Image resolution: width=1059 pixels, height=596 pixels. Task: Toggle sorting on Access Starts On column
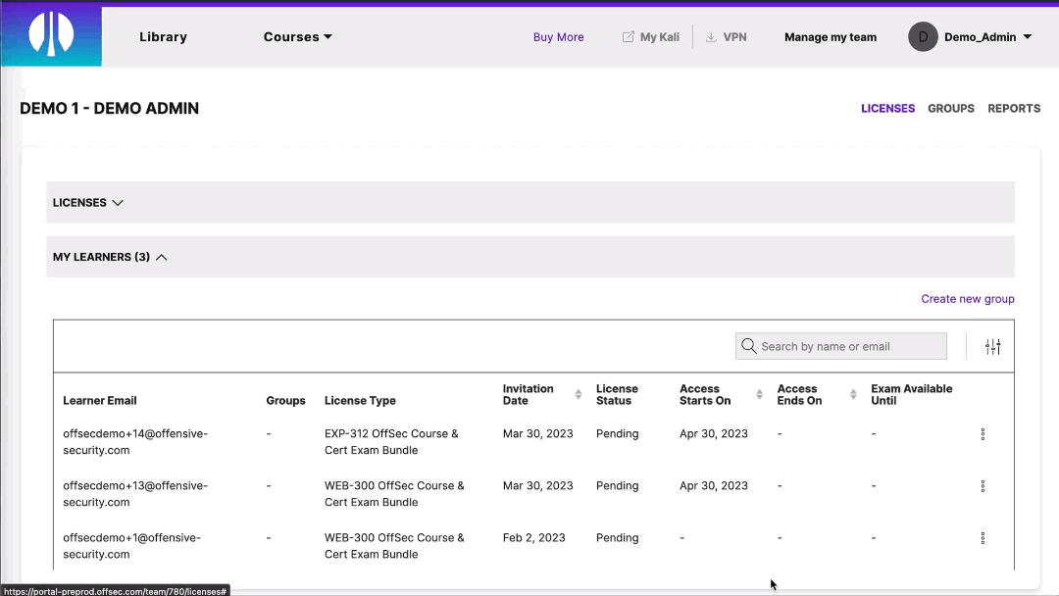[759, 394]
